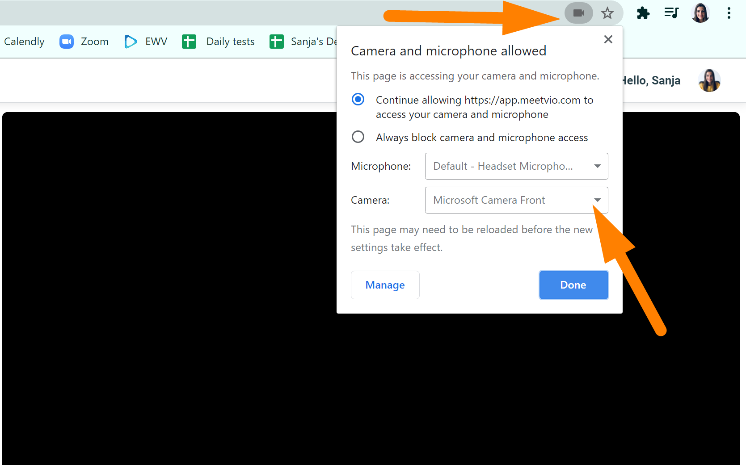Expand the Microphone device dropdown

pos(516,166)
